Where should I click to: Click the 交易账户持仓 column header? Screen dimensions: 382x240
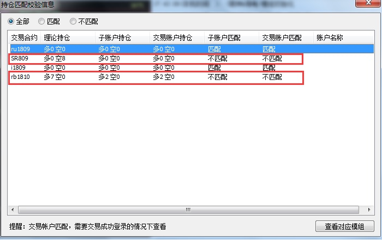click(x=177, y=38)
